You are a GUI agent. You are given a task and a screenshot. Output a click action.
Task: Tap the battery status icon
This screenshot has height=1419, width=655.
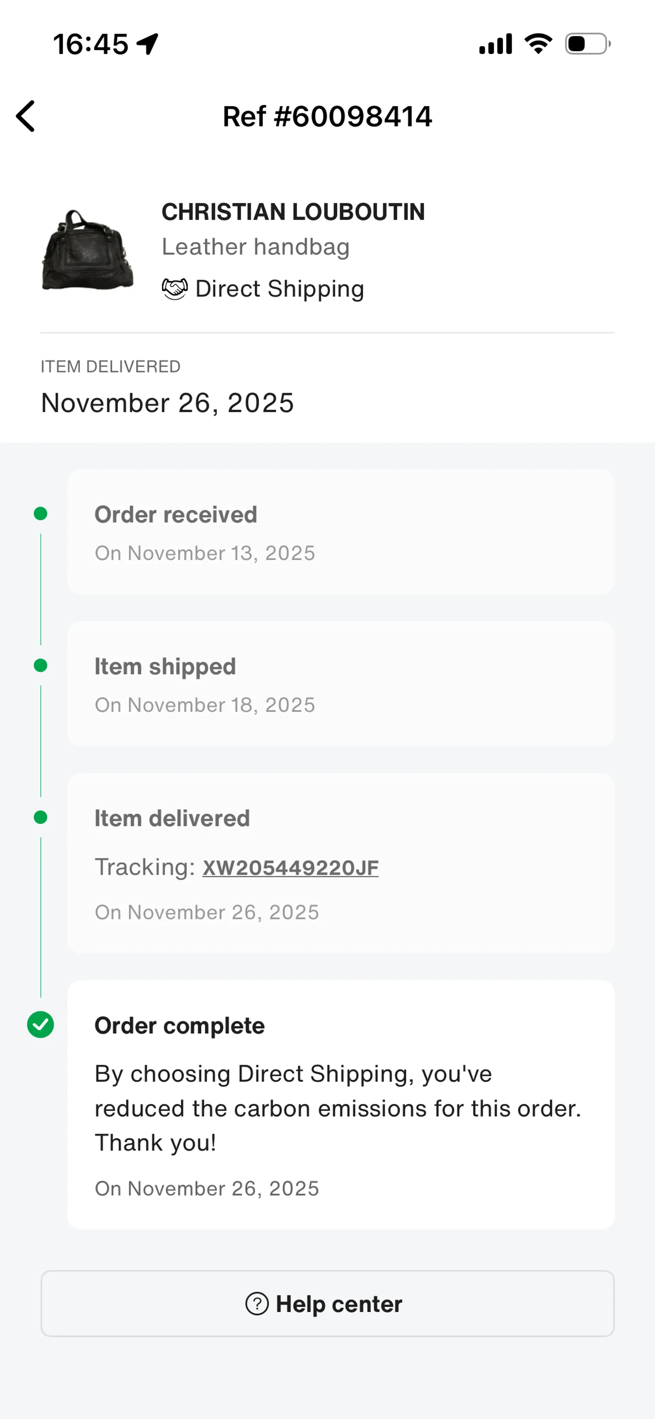(588, 43)
